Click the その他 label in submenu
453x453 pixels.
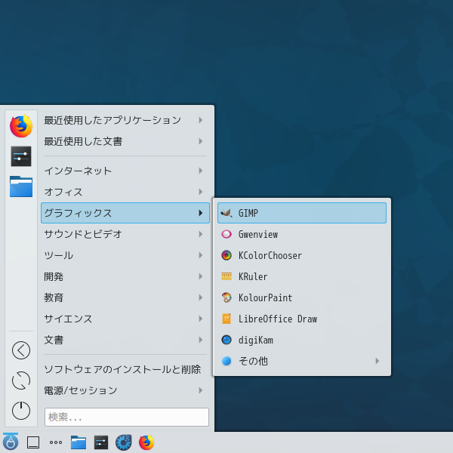tap(253, 361)
